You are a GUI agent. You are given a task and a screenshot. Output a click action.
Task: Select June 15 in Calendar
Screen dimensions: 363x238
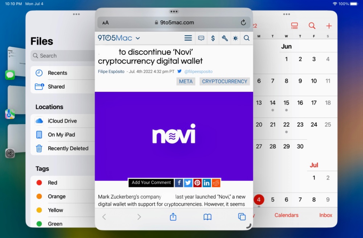pos(286,103)
